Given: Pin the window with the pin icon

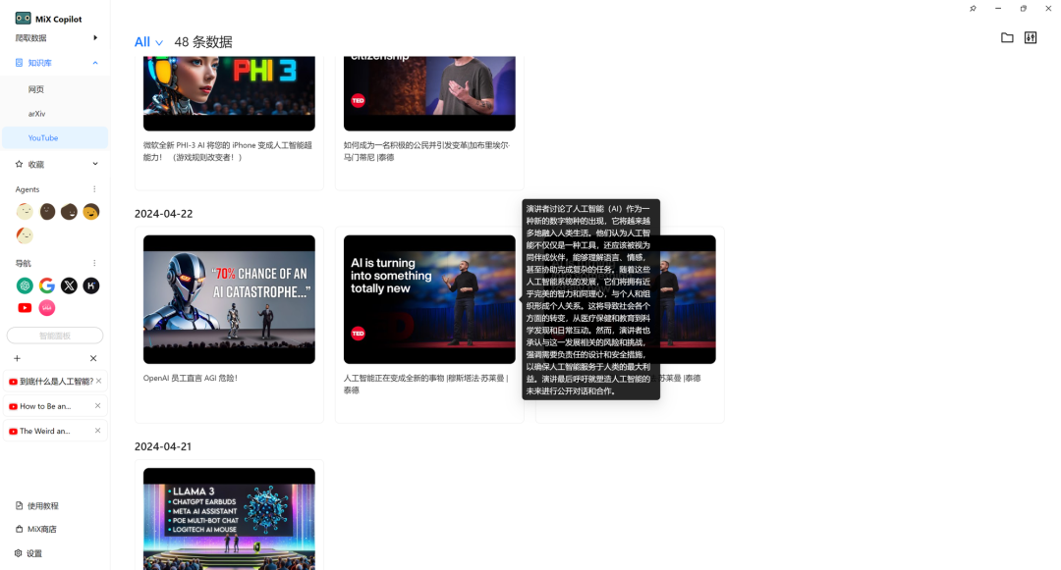Looking at the screenshot, I should coord(973,9).
